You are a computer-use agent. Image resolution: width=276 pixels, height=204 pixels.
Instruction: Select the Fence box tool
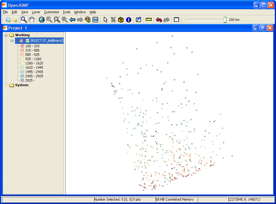[x=121, y=20]
